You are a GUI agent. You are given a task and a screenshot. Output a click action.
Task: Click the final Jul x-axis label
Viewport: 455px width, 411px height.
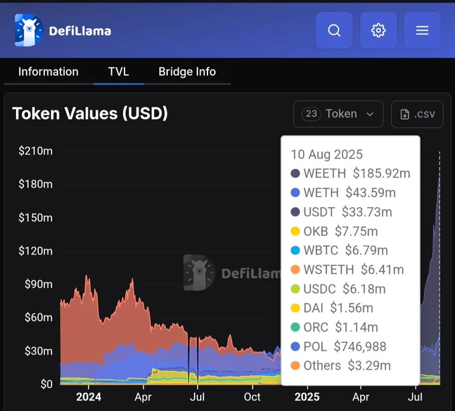coord(415,397)
